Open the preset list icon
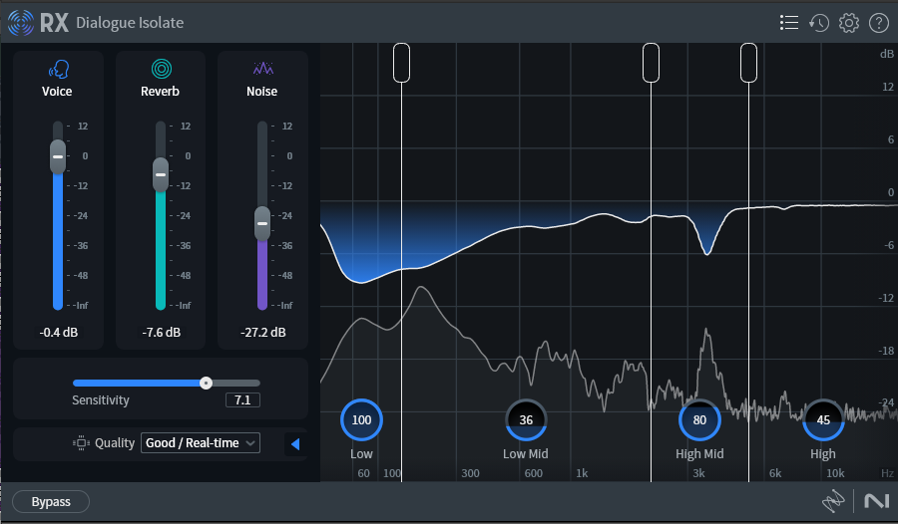This screenshot has width=898, height=524. coord(789,23)
